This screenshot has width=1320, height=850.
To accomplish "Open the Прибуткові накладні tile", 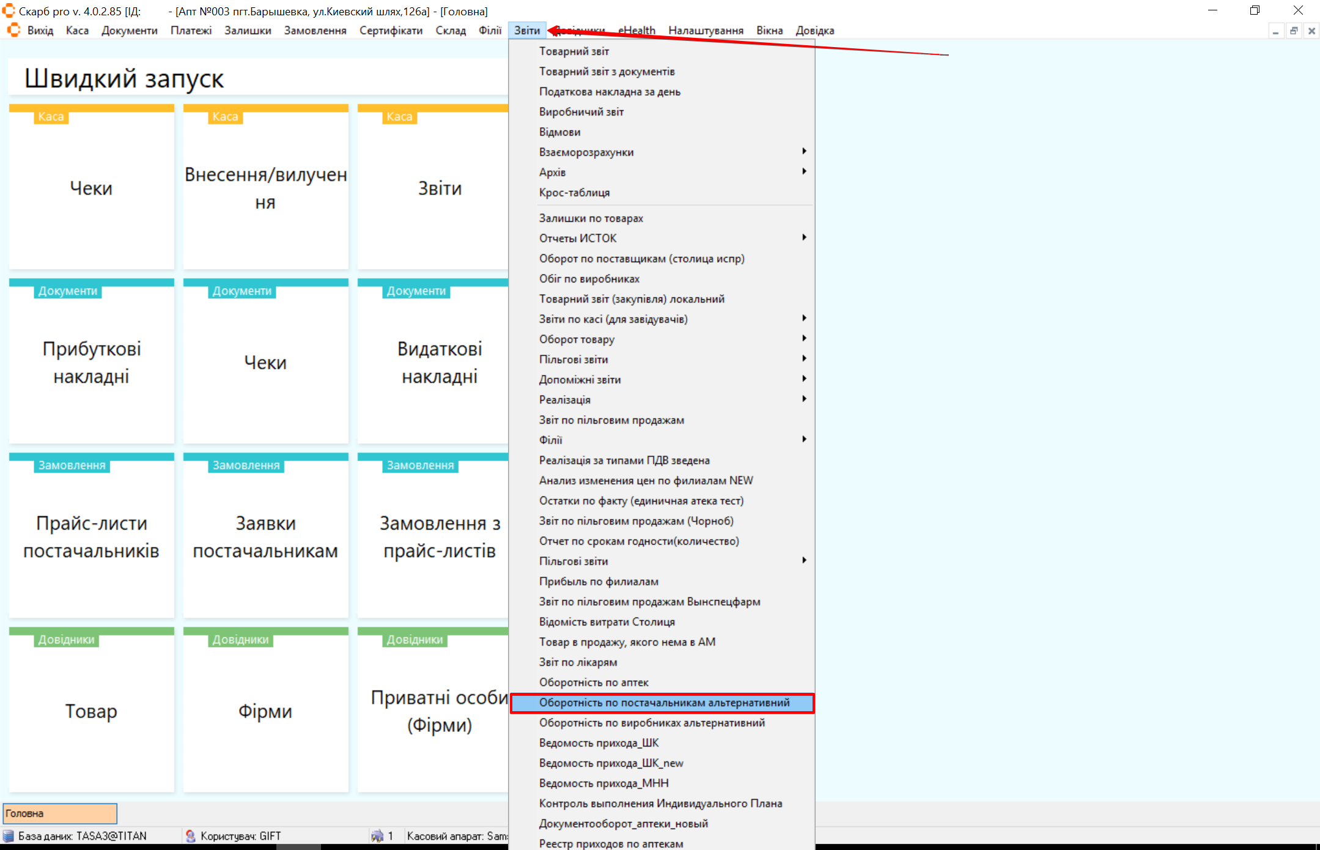I will click(x=91, y=362).
